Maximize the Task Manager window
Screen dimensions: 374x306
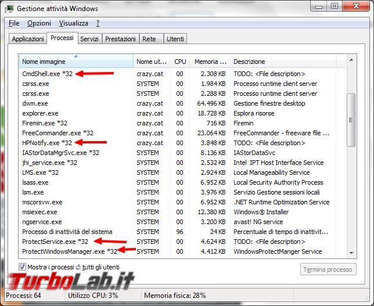pyautogui.click(x=335, y=6)
